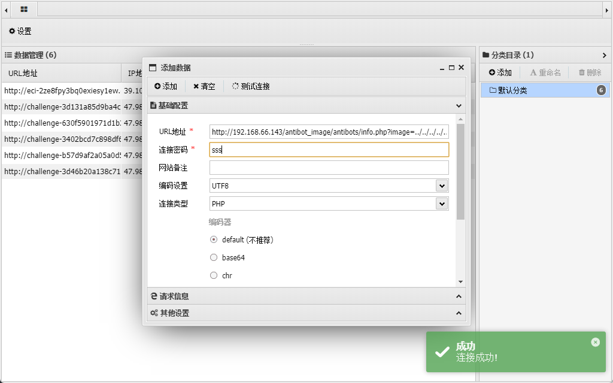Minimize the 添加数据 dialog
Image resolution: width=613 pixels, height=383 pixels.
click(442, 68)
